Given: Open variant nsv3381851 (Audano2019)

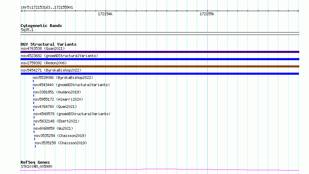Looking at the screenshot, I should (57, 92).
